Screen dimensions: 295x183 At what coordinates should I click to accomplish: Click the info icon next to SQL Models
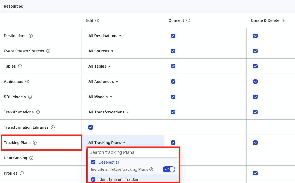[30, 97]
